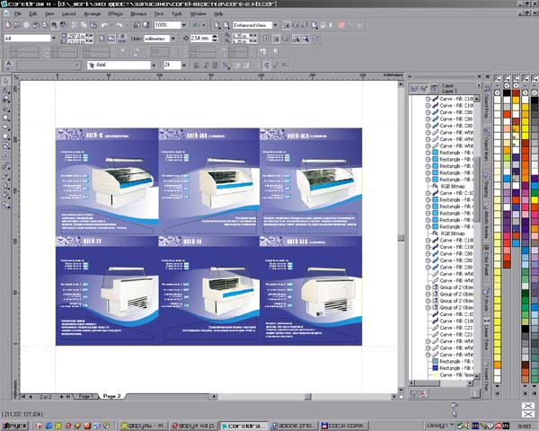539x431 pixels.
Task: Open the Artistic Media docker tab
Action: [x=486, y=220]
